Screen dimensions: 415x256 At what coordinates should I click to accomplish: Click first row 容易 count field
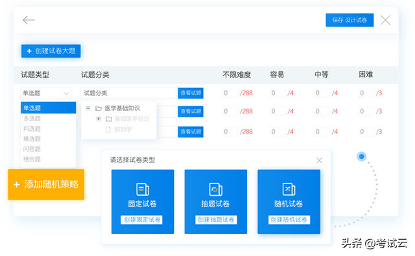[x=278, y=93]
